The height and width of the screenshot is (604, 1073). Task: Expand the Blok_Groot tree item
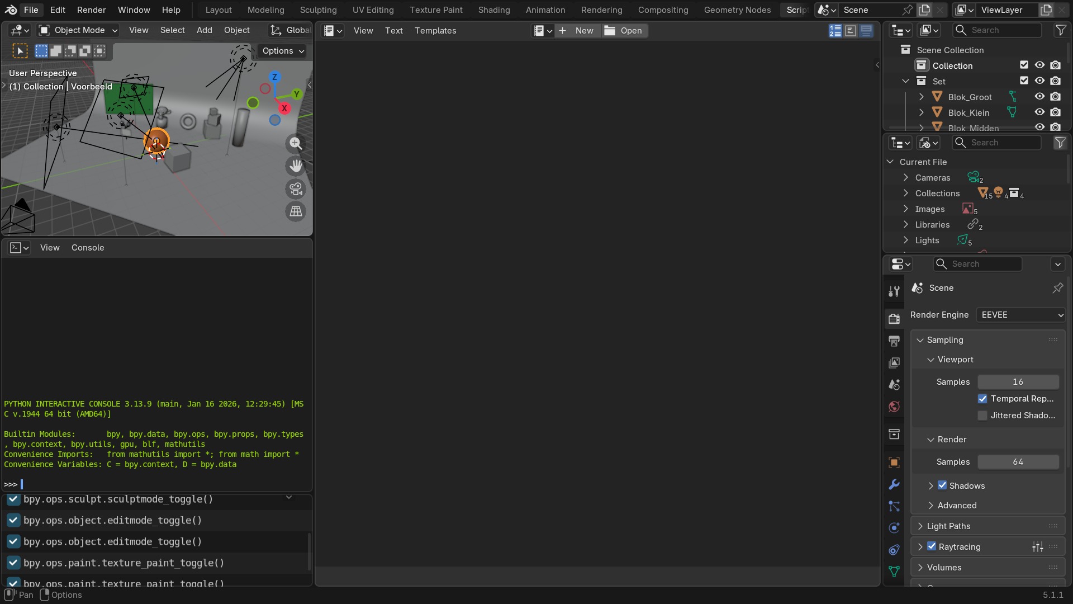[x=922, y=97]
